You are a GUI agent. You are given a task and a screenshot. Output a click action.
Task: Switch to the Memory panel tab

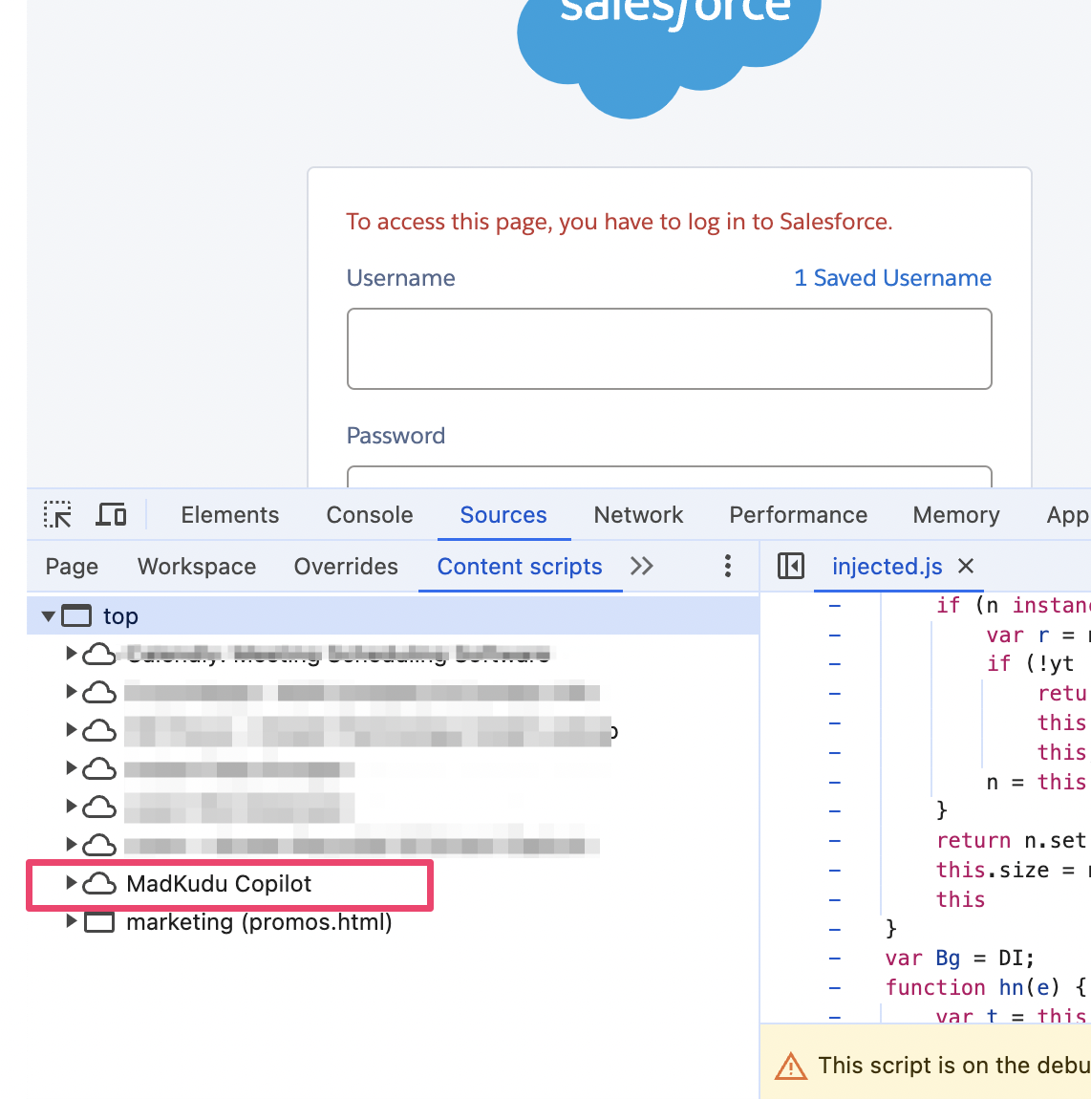pos(955,515)
